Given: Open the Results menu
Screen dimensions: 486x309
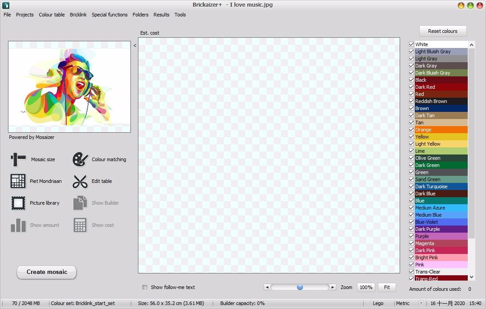Looking at the screenshot, I should (x=161, y=15).
